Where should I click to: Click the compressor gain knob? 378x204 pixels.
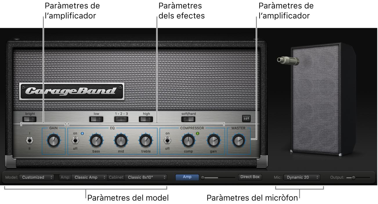[214, 141]
